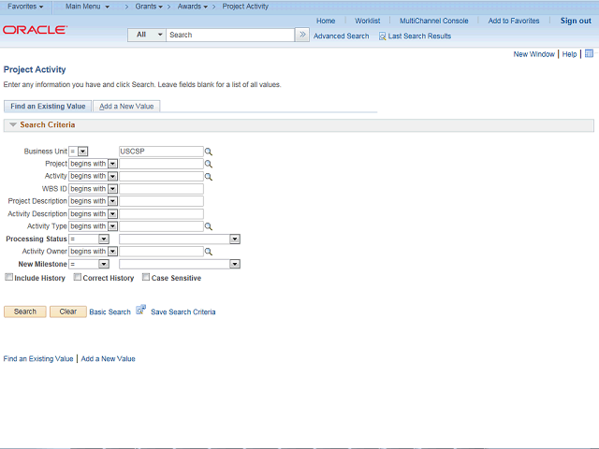The image size is (599, 449).
Task: Open the Main Menu dropdown
Action: tap(87, 7)
